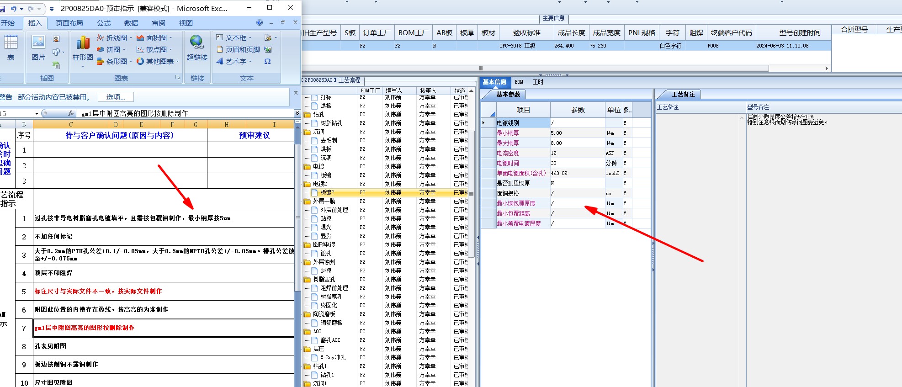This screenshot has width=902, height=387.
Task: Insert a symbol with the Ω icon
Action: [x=268, y=61]
